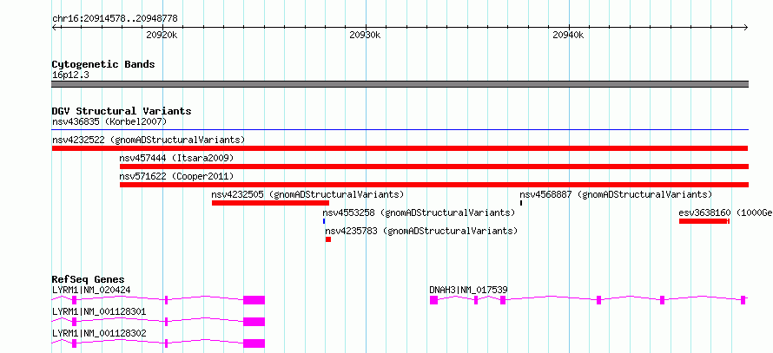Click the 20920k ruler tick label
This screenshot has height=353, width=773.
tap(162, 35)
